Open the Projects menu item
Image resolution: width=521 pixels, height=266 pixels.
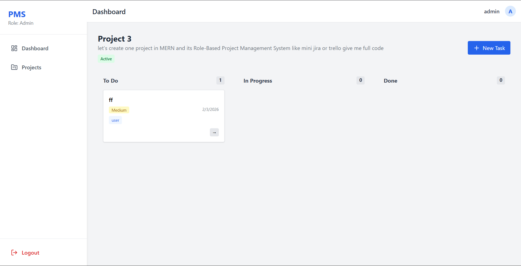(x=31, y=67)
